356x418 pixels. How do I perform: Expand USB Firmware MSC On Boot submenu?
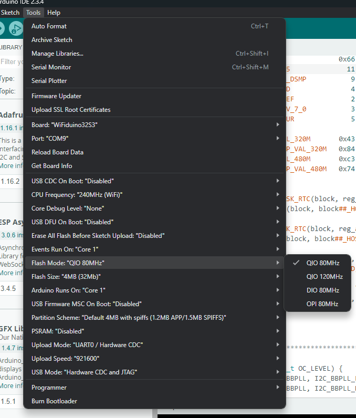154,304
